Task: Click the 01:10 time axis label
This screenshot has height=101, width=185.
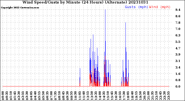Action: coord(11,95)
